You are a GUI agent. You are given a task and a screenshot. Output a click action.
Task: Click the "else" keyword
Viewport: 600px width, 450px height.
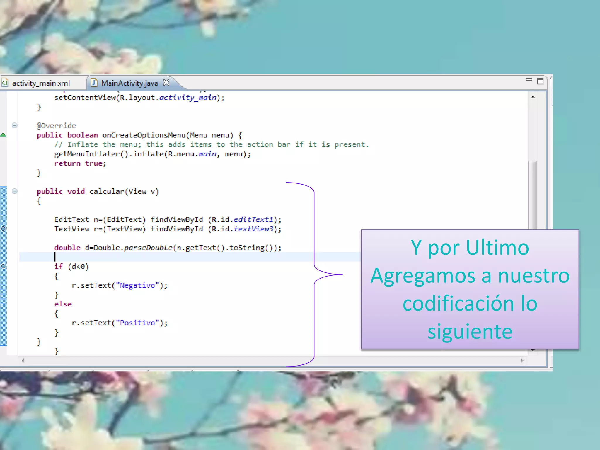(x=63, y=304)
